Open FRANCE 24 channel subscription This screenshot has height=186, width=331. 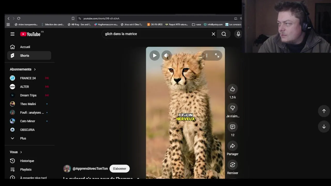click(x=29, y=78)
